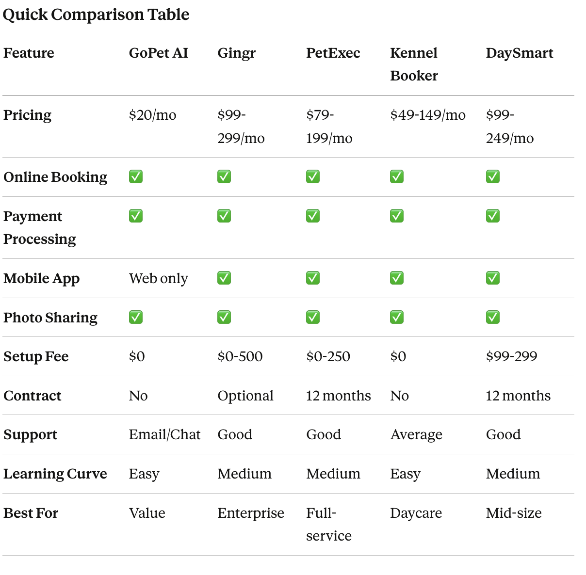The image size is (586, 575).
Task: Click the GoPet AI column header
Action: click(158, 53)
